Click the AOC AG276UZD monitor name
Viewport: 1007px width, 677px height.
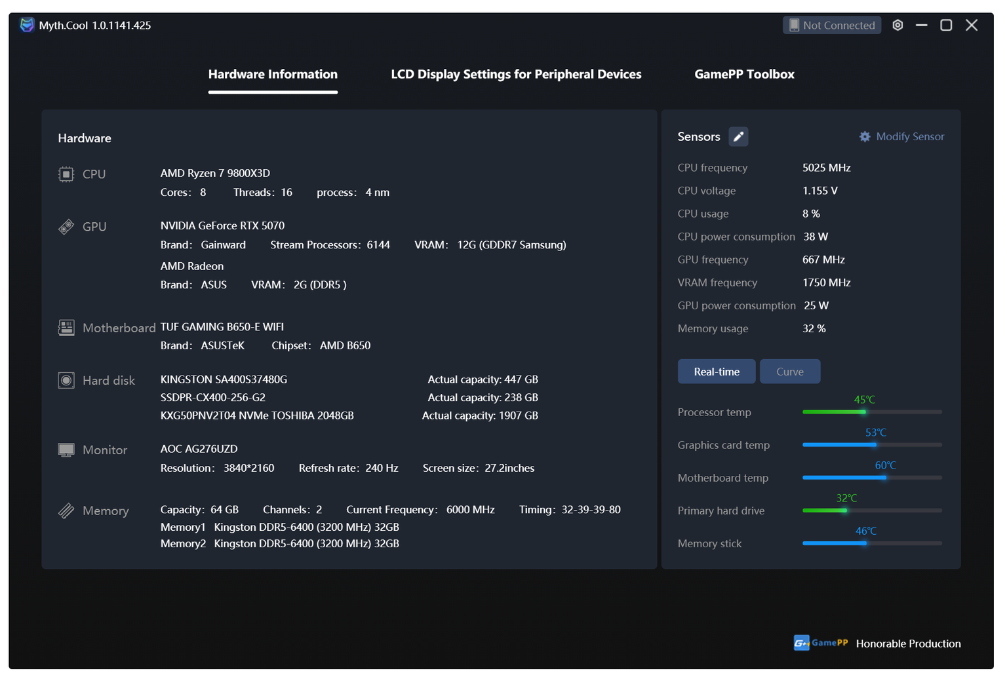pyautogui.click(x=199, y=449)
